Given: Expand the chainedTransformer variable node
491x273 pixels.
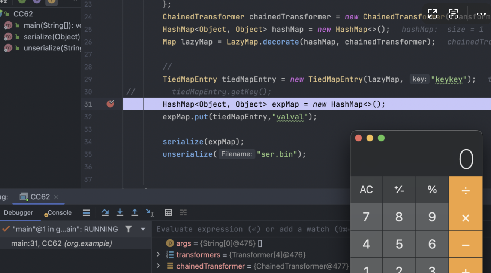Looking at the screenshot, I should (158, 266).
